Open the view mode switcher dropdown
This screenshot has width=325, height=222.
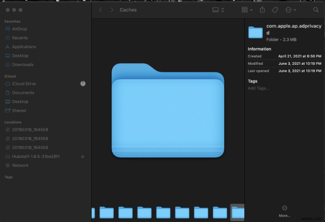(219, 10)
